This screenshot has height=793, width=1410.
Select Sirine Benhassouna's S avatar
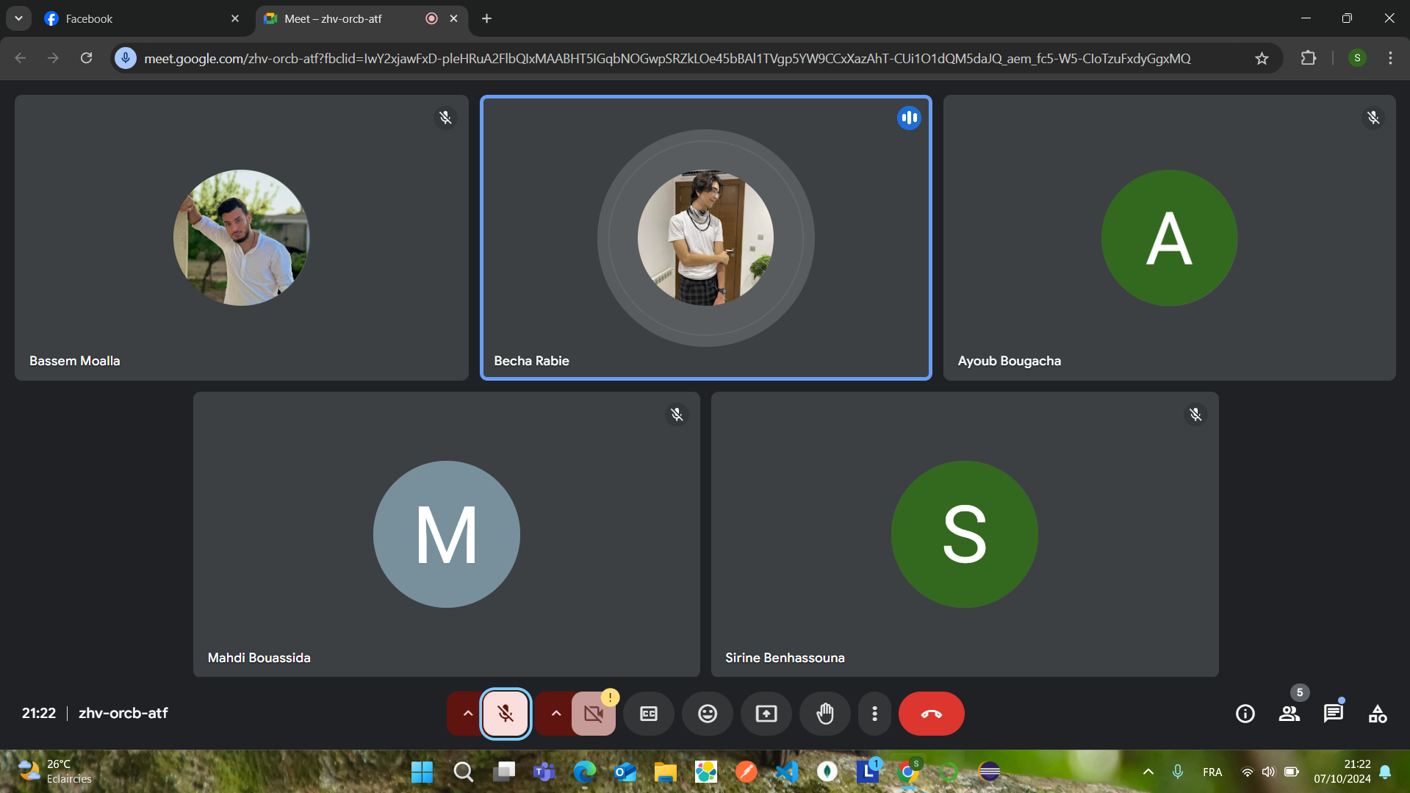click(x=964, y=534)
